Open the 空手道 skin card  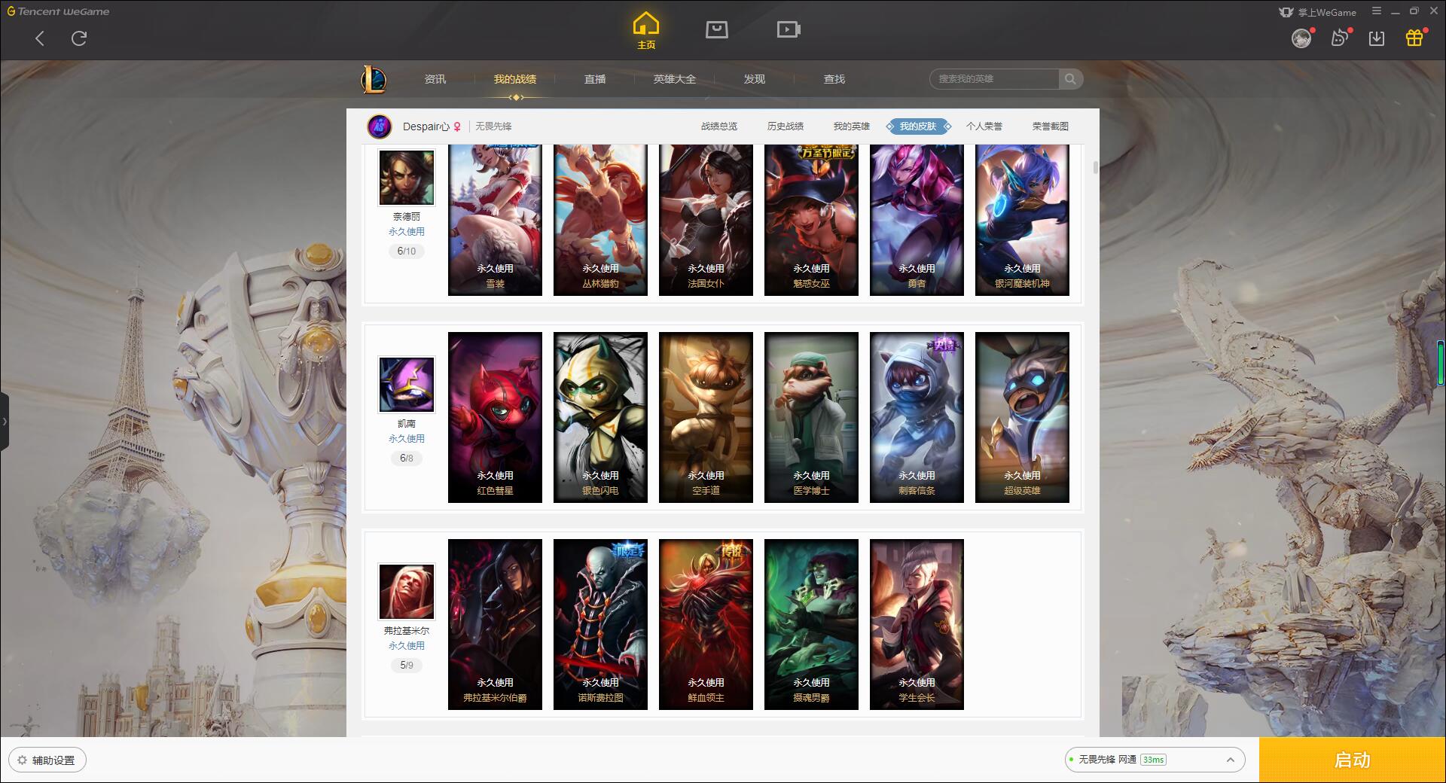(706, 417)
